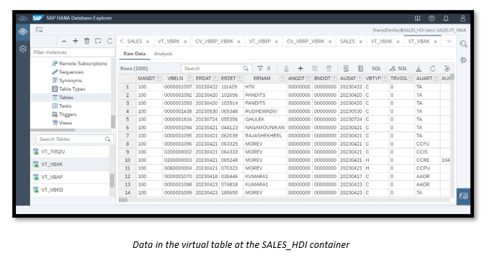Add a new row with the plus icon
Image resolution: width=500 pixels, height=263 pixels.
tap(300, 68)
